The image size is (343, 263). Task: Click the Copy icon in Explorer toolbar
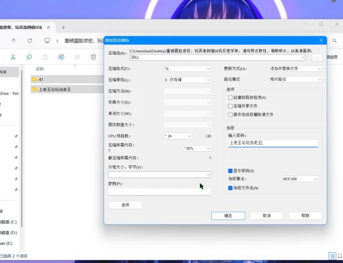(x=29, y=57)
